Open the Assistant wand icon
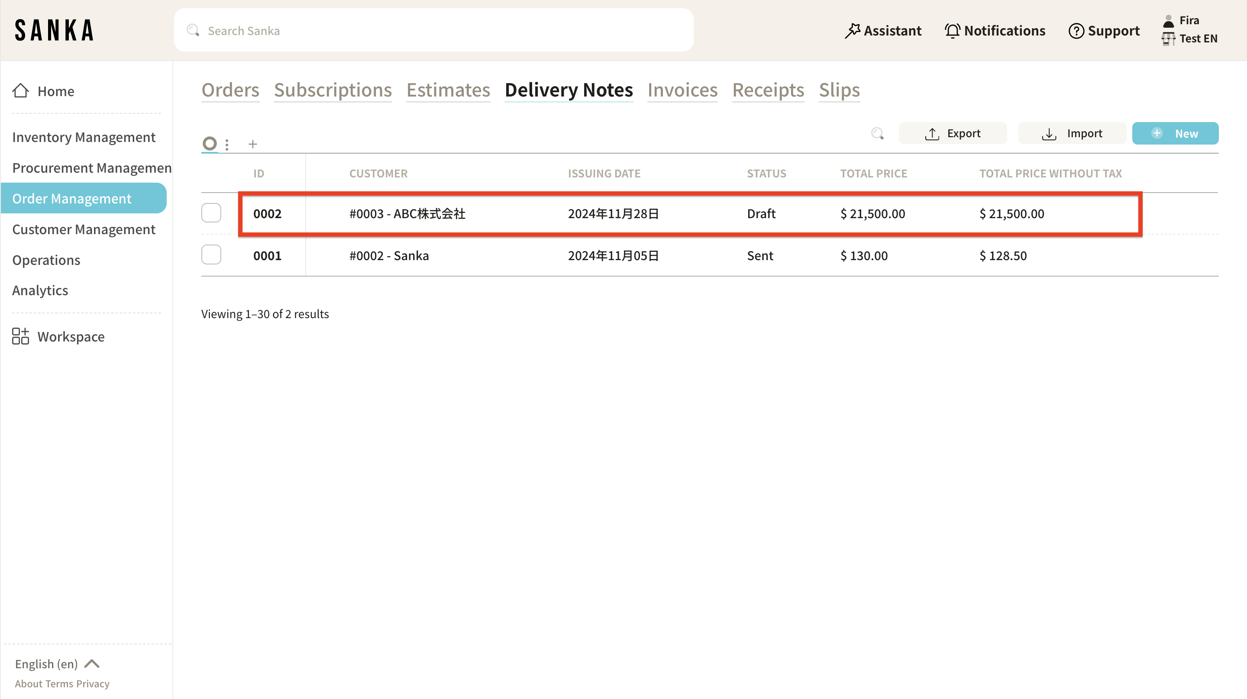Image resolution: width=1247 pixels, height=699 pixels. [852, 31]
